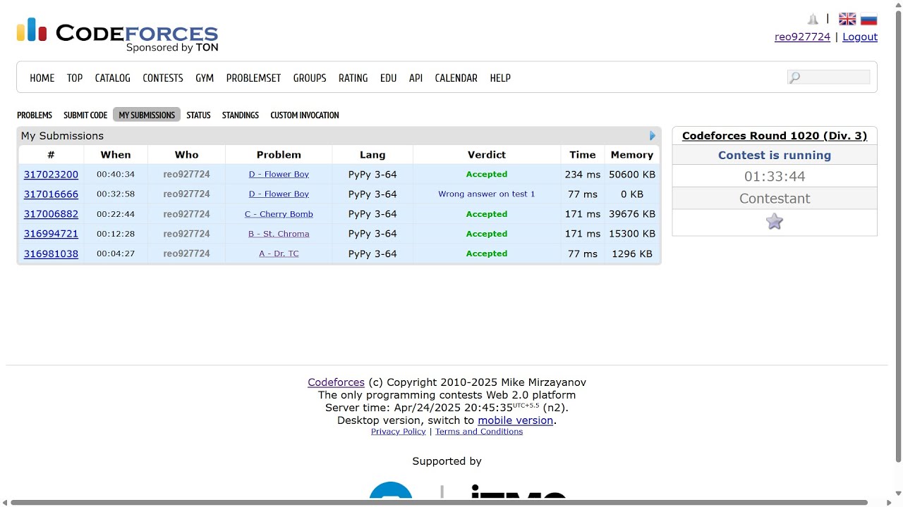
Task: Open the Codeforces Round 1020 (Div. 3) link
Action: (x=775, y=136)
